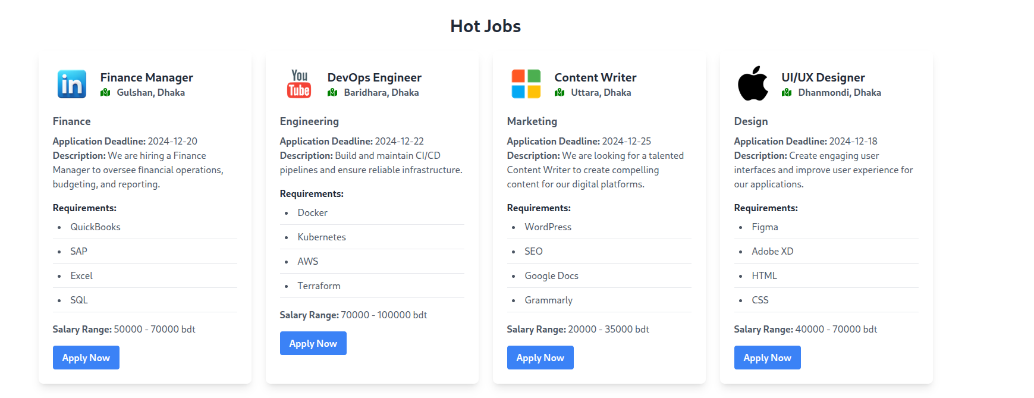
Task: Click the Apple company logo
Action: click(x=753, y=84)
